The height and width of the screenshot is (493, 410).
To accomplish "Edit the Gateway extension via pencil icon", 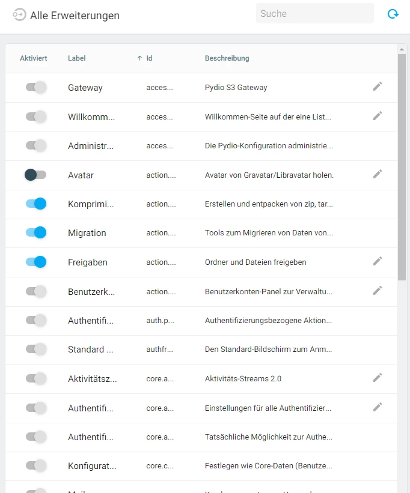I will pos(377,86).
